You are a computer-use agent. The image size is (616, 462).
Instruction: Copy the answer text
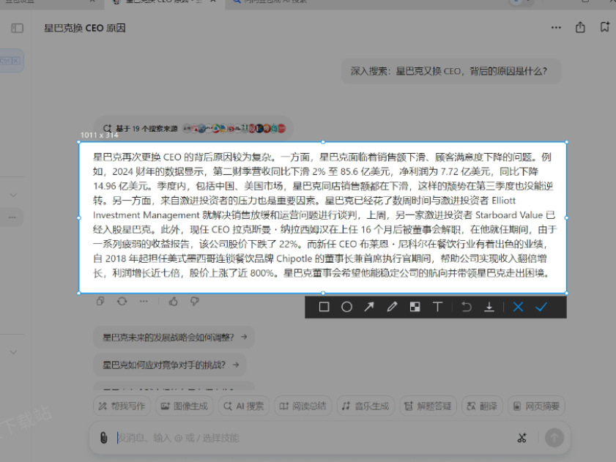point(100,302)
